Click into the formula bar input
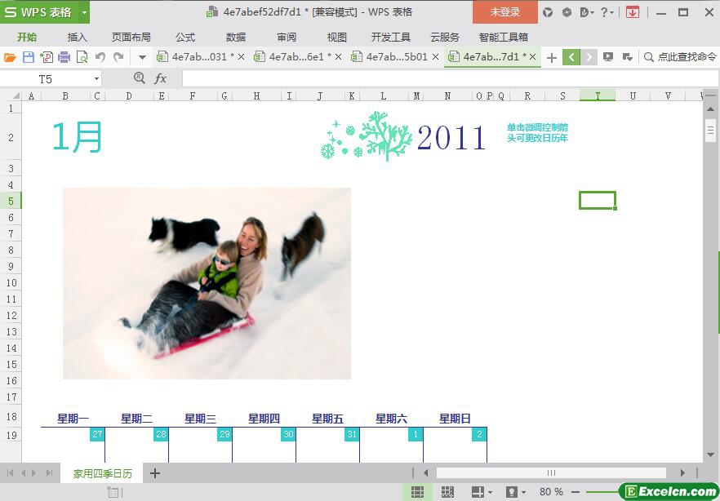This screenshot has height=501, width=720. tap(450, 78)
